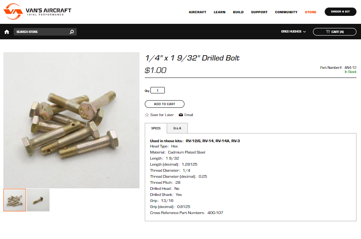Click the Order a Kit button
Screen dimensions: 361x239
tap(340, 12)
